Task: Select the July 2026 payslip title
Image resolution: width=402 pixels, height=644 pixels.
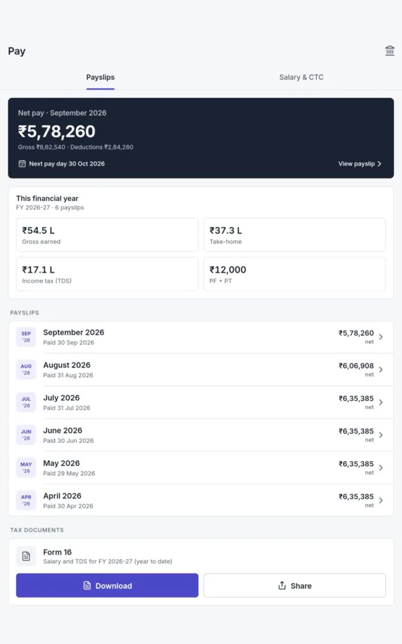Action: [61, 397]
